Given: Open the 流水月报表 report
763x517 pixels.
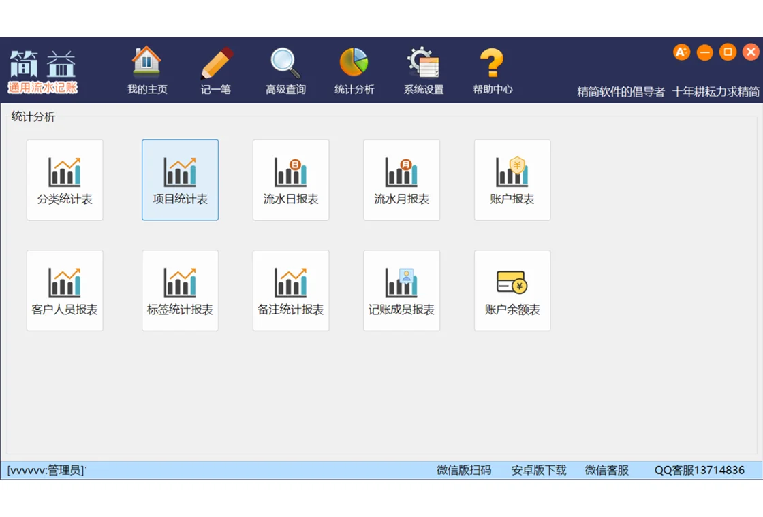Looking at the screenshot, I should pyautogui.click(x=401, y=180).
